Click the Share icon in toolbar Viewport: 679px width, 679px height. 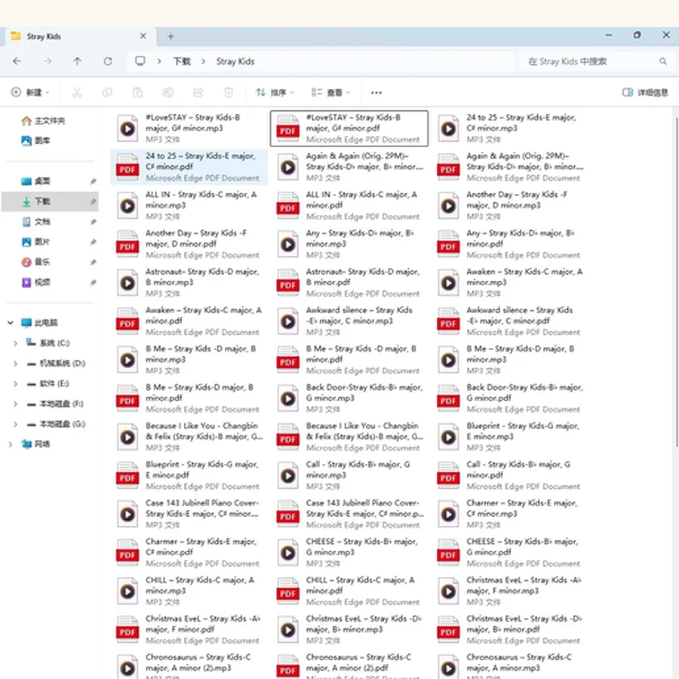[x=198, y=92]
